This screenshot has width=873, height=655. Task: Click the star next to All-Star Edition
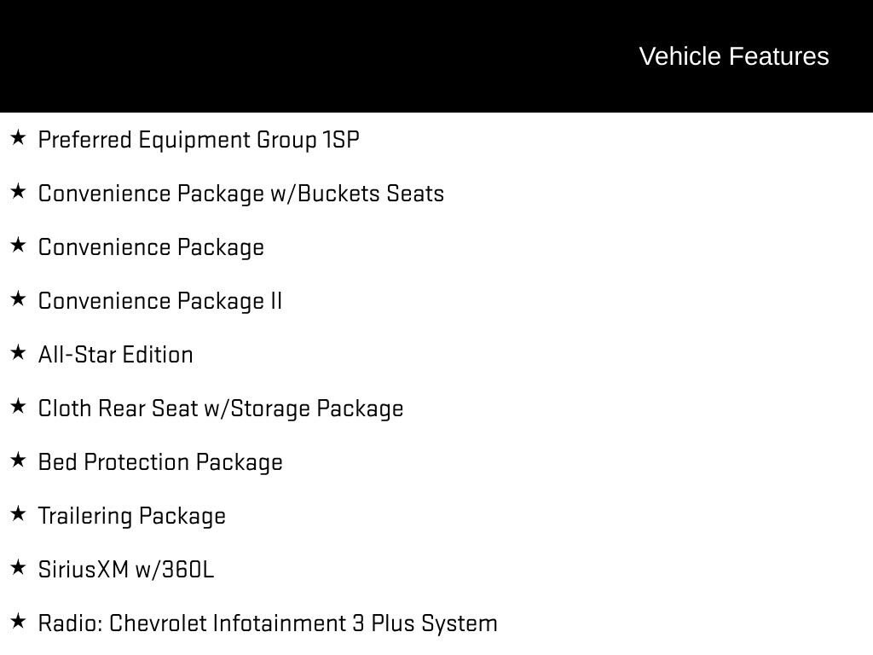tap(18, 352)
